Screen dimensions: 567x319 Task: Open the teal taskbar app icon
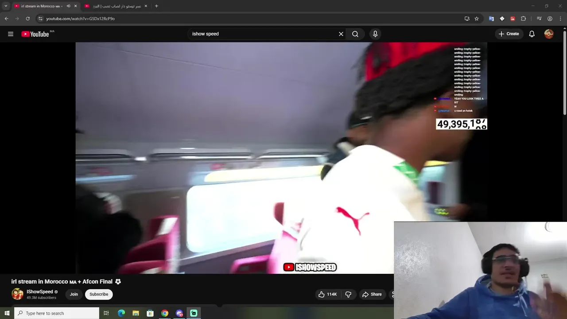[x=194, y=313]
